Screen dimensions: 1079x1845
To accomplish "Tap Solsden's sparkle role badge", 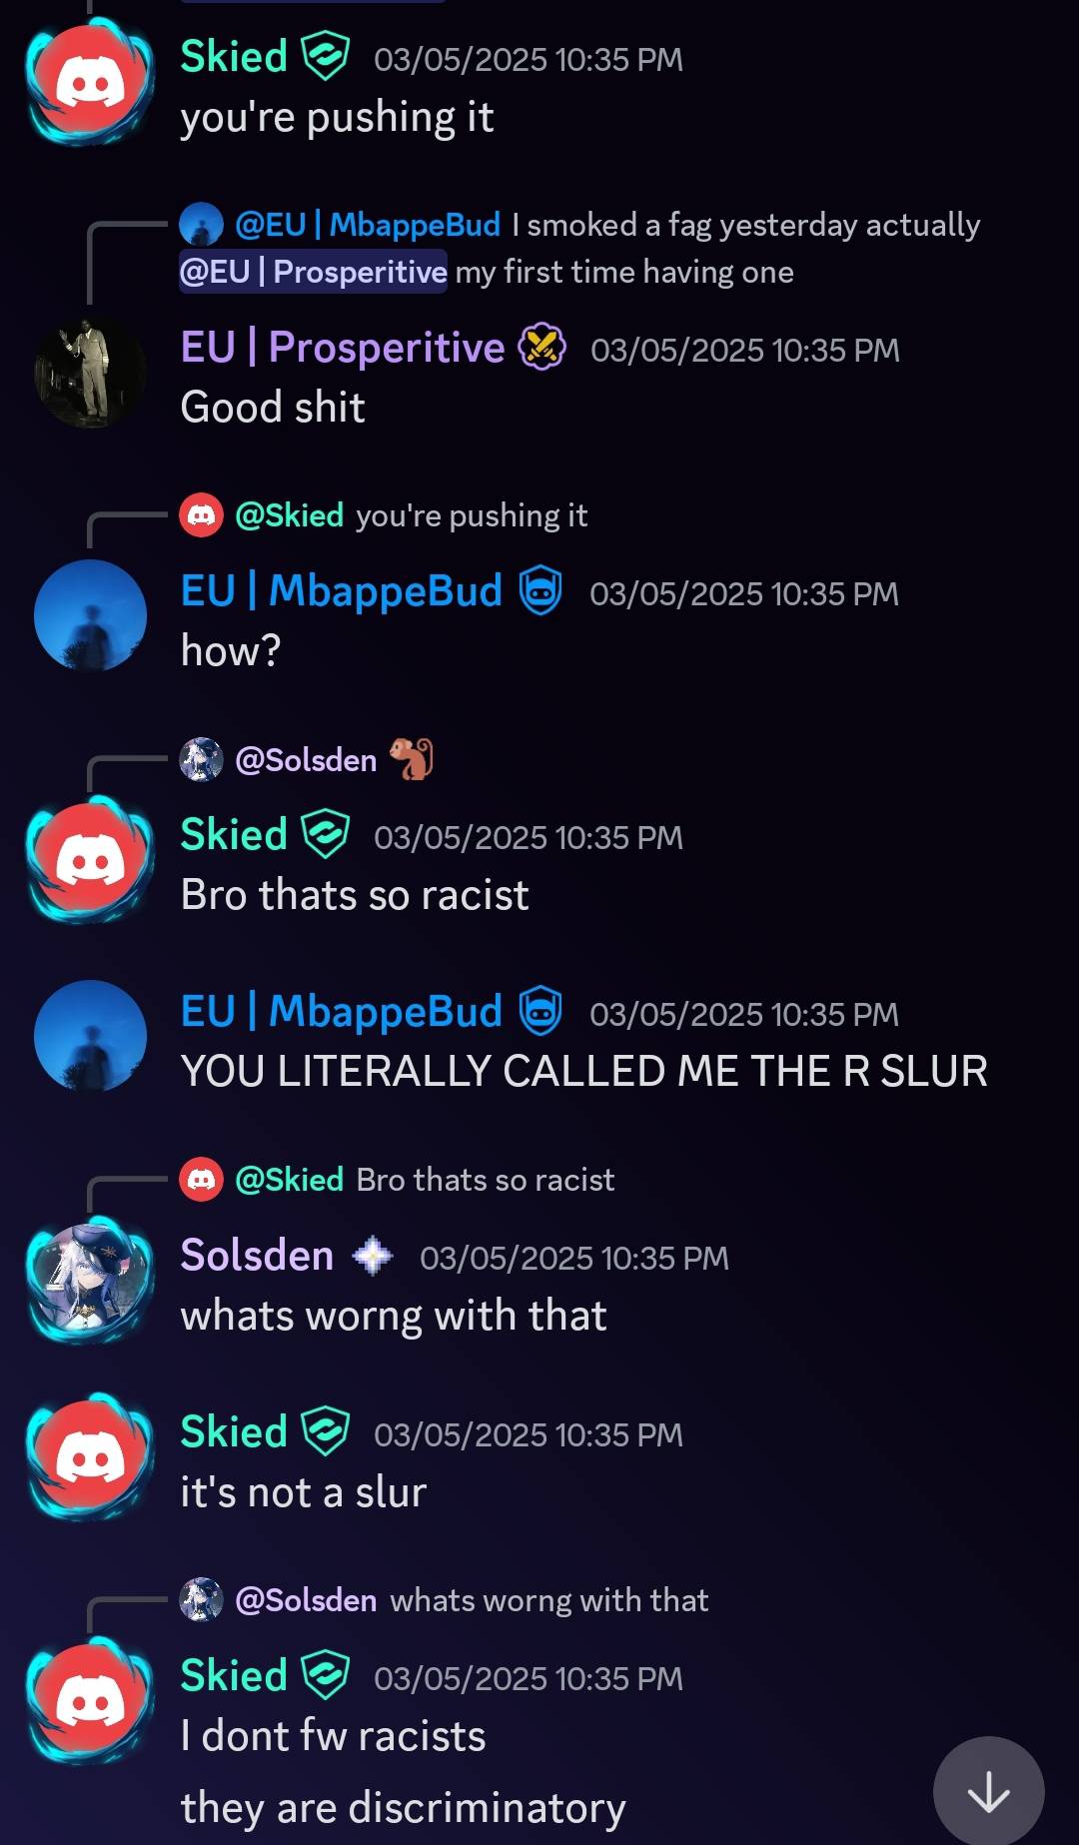I will point(374,1256).
